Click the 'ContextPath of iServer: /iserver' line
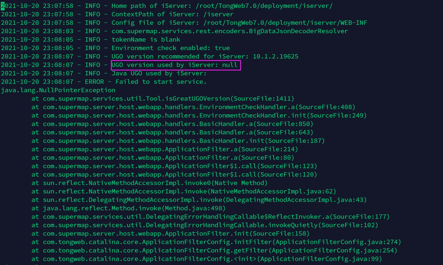This screenshot has width=443, height=265. (x=117, y=14)
